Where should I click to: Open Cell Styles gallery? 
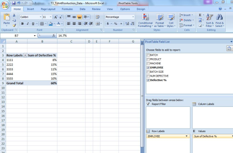(171, 20)
